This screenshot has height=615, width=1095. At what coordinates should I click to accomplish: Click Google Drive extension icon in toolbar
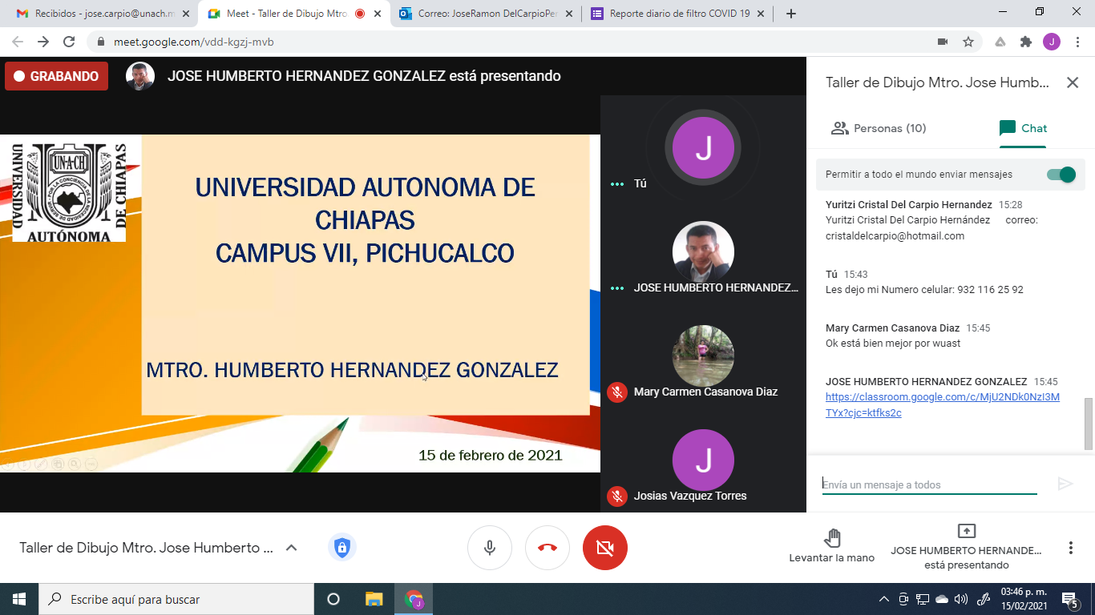click(1000, 42)
